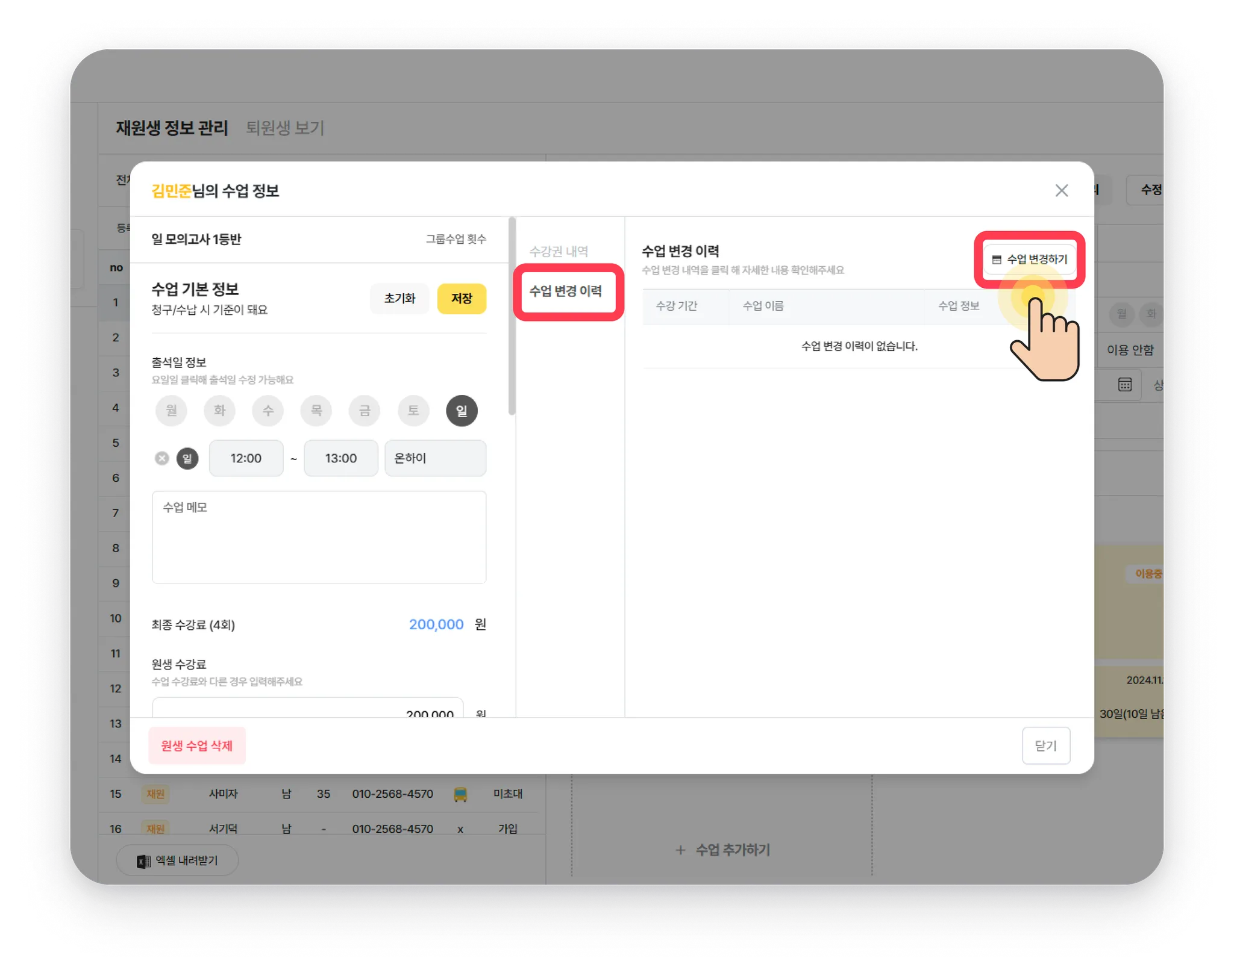The image size is (1234, 976).
Task: Click the plus icon for 수업 추가하기
Action: [x=680, y=850]
